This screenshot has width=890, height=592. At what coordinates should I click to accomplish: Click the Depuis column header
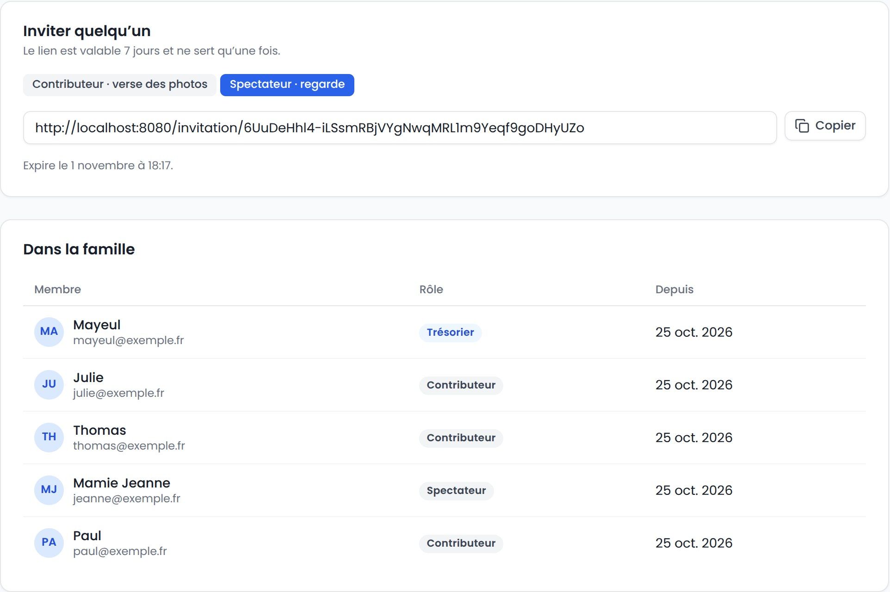tap(674, 290)
